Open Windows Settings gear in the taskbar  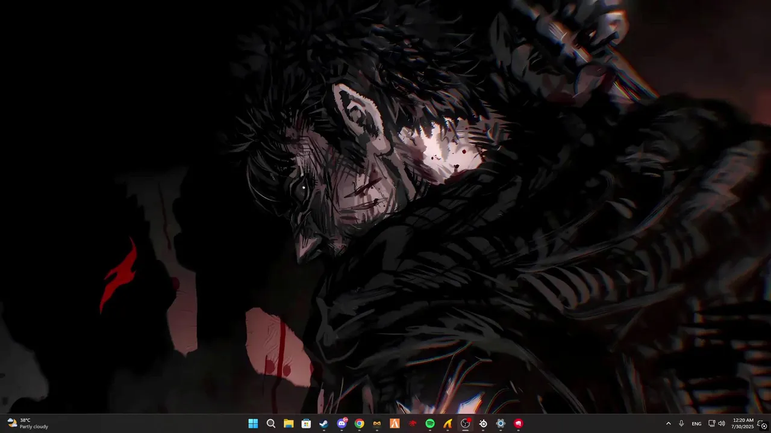501,423
